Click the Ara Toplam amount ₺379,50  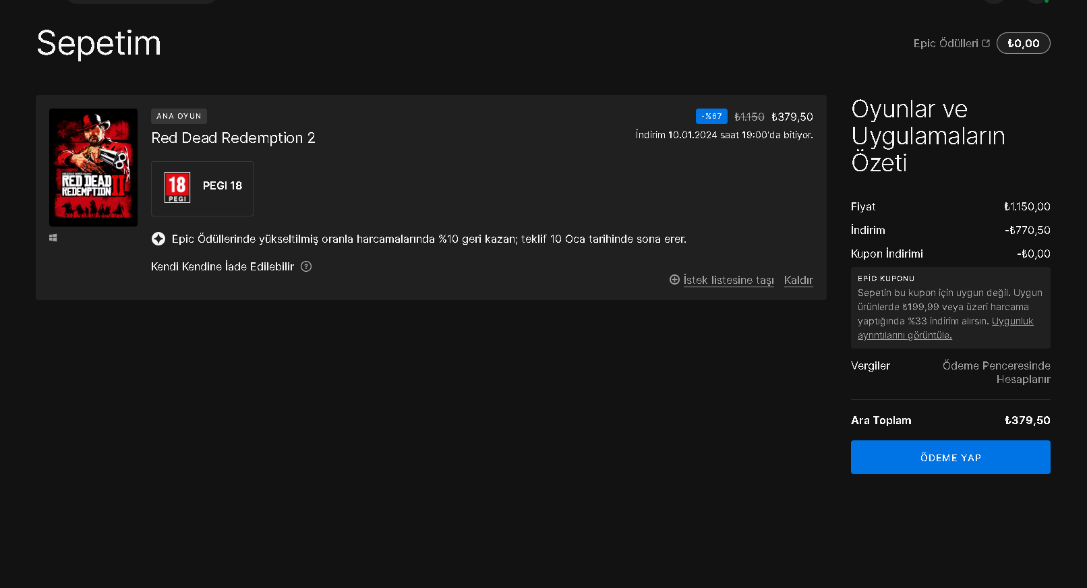point(1028,420)
